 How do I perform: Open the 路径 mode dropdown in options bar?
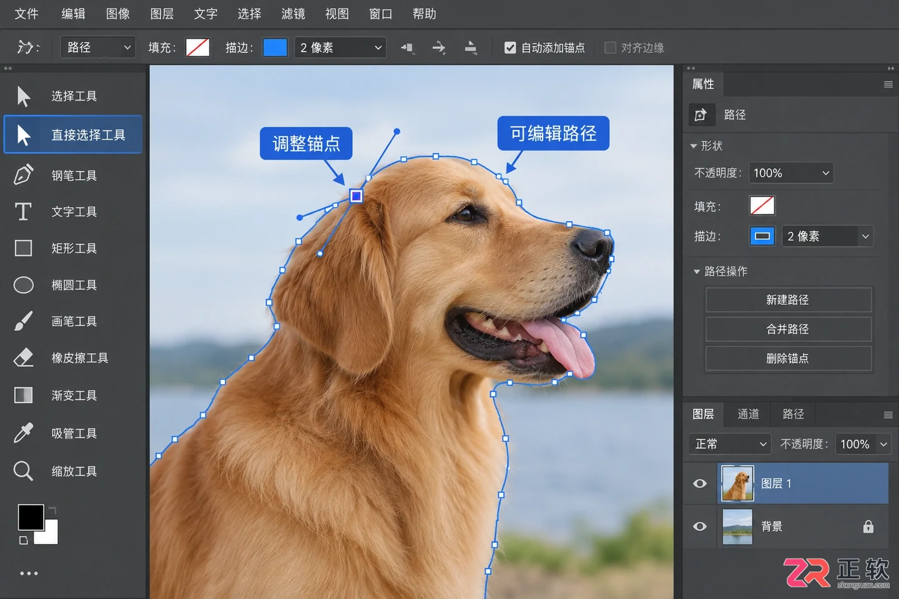coord(98,47)
